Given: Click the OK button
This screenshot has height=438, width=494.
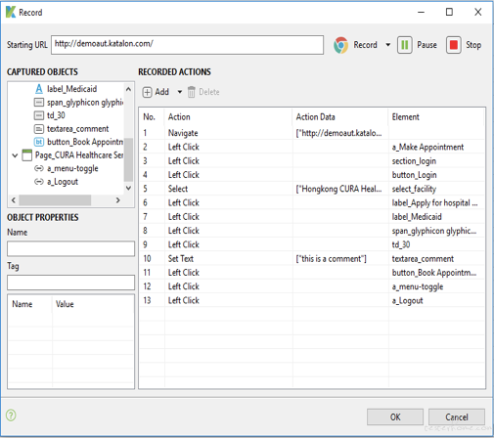Looking at the screenshot, I should coord(395,417).
